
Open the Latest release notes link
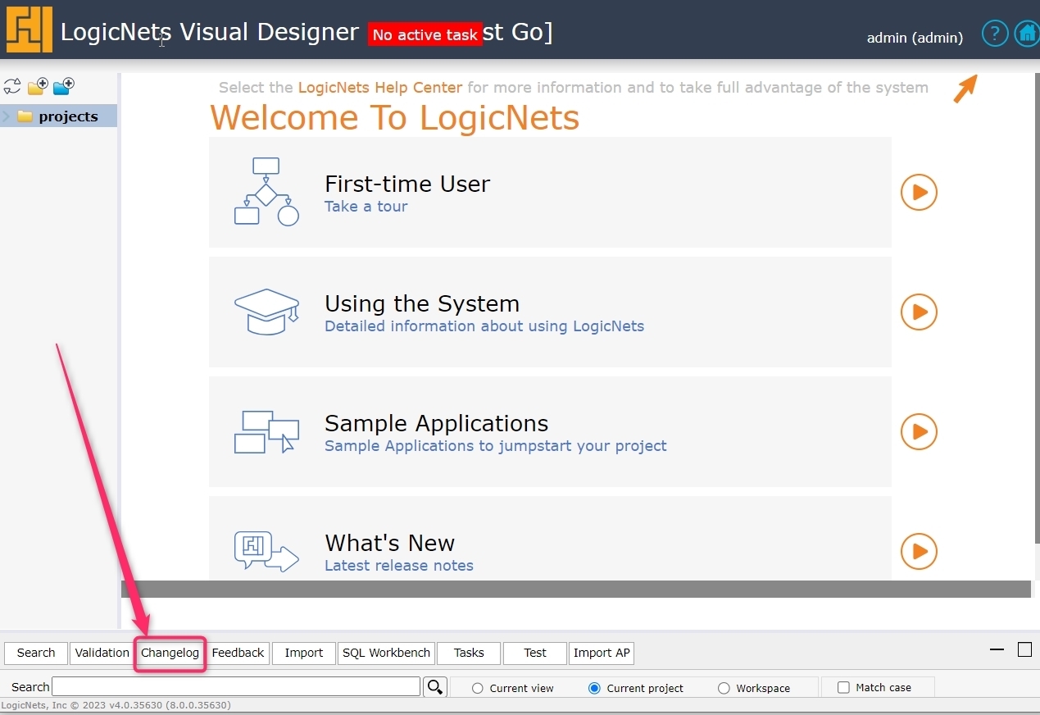click(399, 566)
